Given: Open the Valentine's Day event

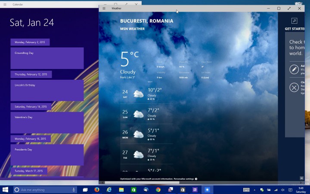Looking at the screenshot, I should click(x=47, y=123).
